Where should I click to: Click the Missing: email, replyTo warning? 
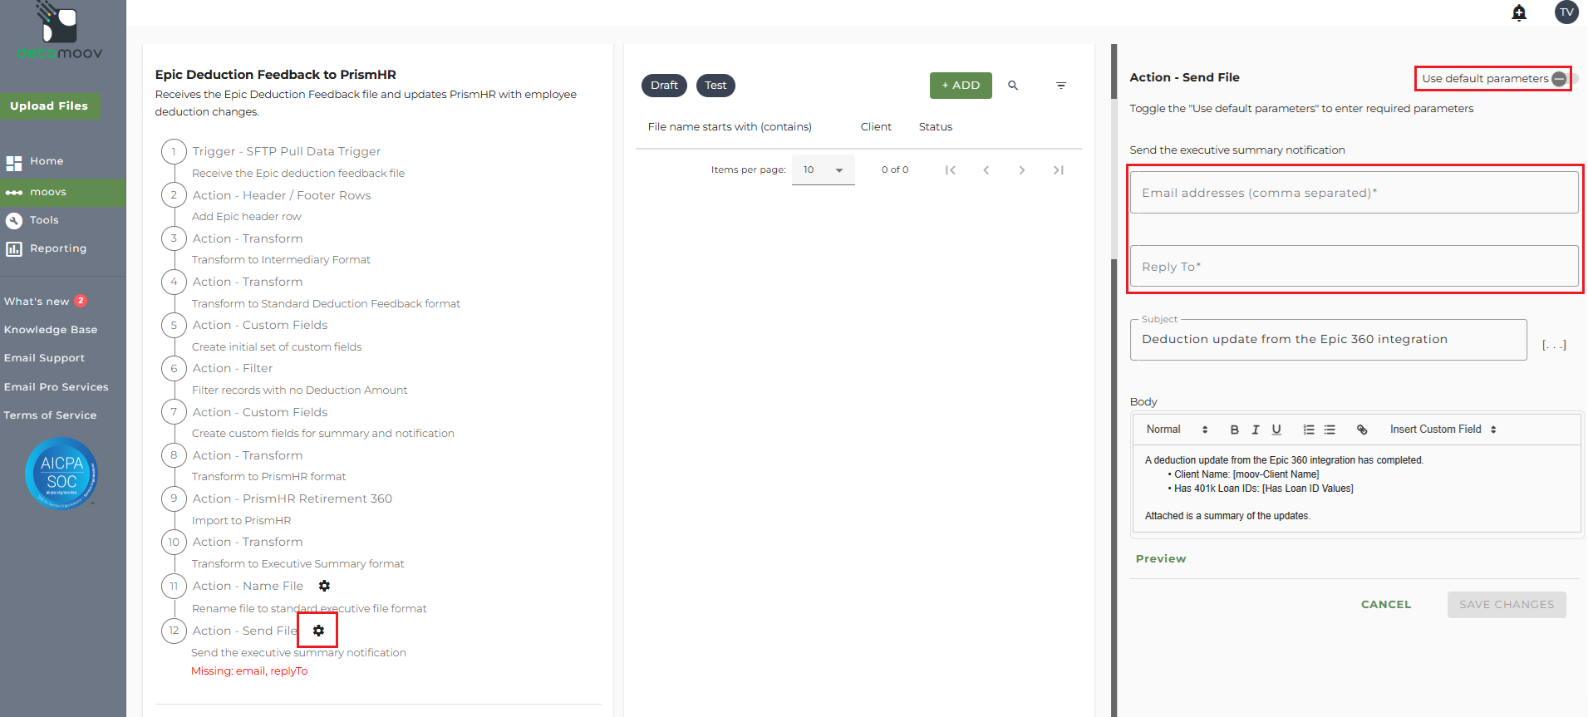coord(249,671)
